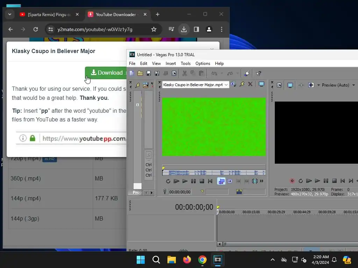Save the Vegas project using the floppy icon

pos(148,73)
